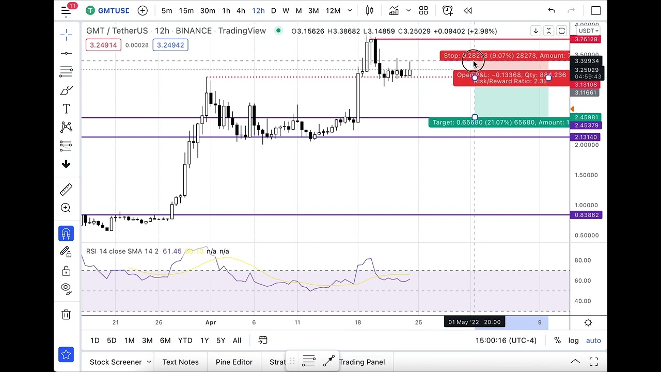Start bar replay mode
The image size is (661, 372).
pyautogui.click(x=468, y=10)
